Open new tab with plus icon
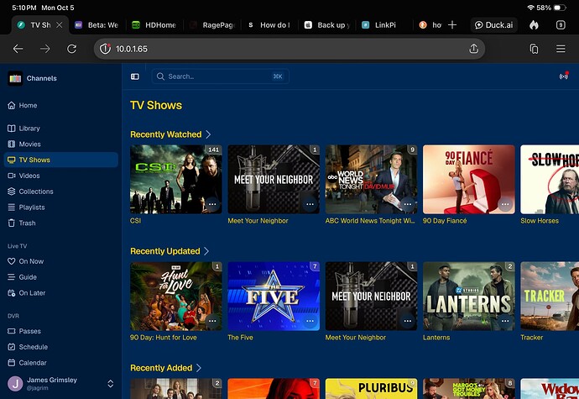This screenshot has width=579, height=399. [x=452, y=24]
